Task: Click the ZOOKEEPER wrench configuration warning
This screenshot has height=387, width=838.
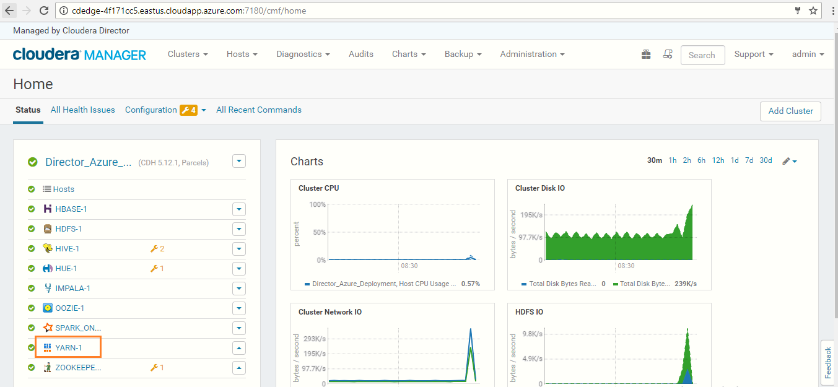Action: (157, 367)
